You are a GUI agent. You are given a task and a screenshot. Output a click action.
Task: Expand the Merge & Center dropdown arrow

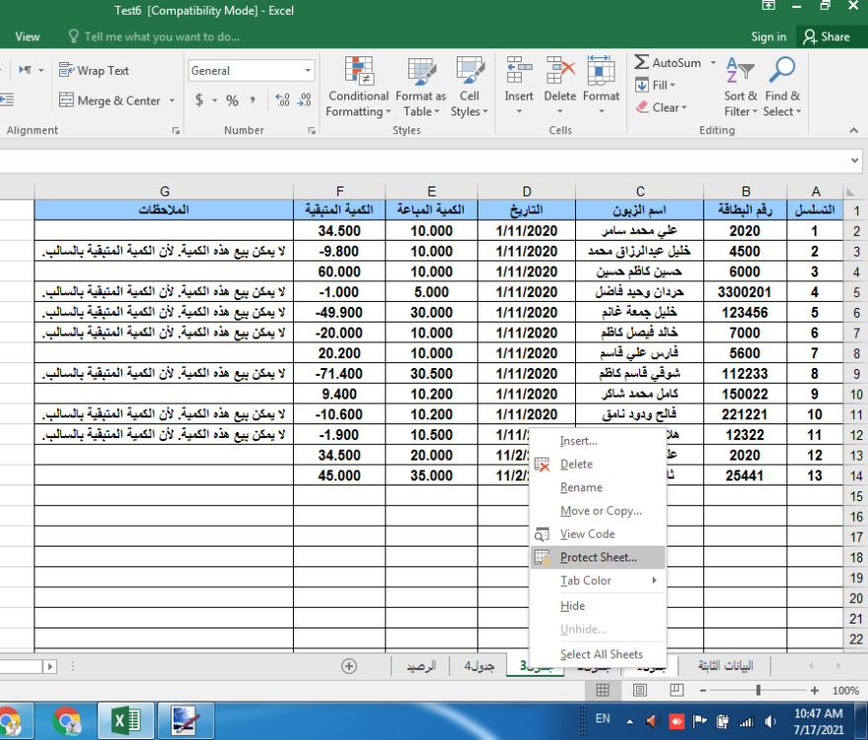coord(172,101)
